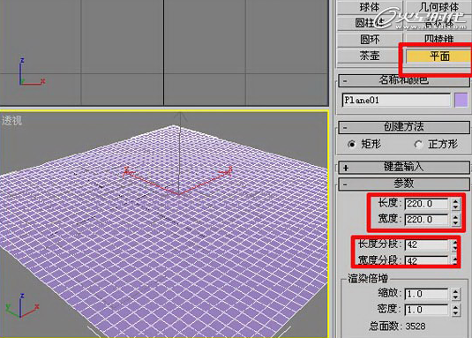Click the 总面数: 3528 readout

[x=397, y=326]
